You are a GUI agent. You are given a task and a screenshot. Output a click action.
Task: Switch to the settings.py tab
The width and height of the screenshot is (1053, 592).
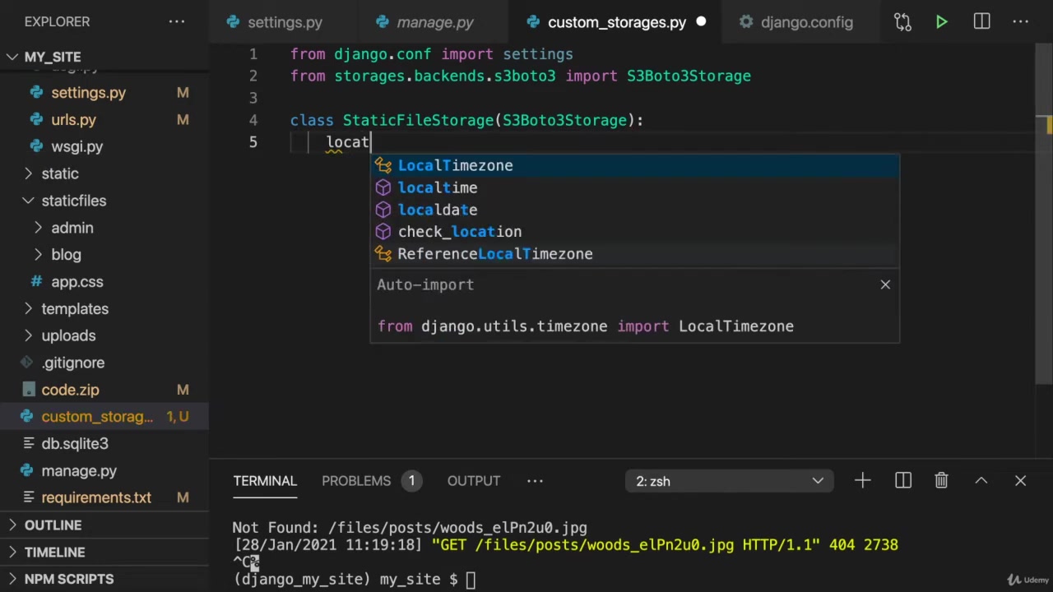[x=284, y=22]
